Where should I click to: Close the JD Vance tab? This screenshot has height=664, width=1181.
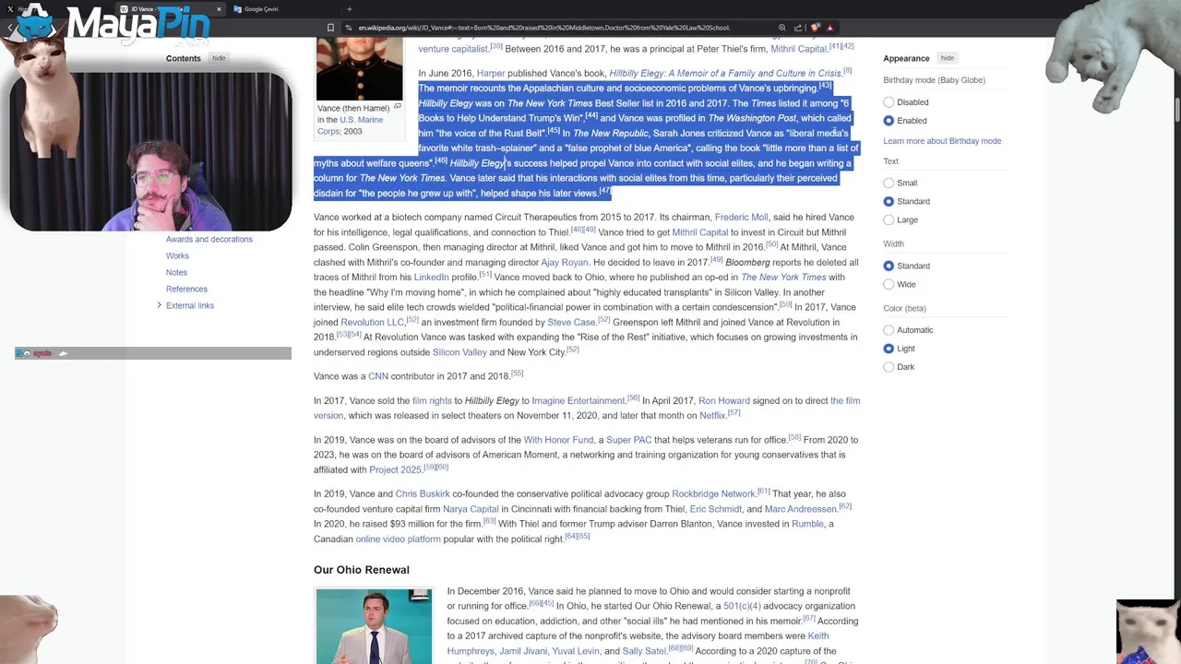(x=219, y=9)
